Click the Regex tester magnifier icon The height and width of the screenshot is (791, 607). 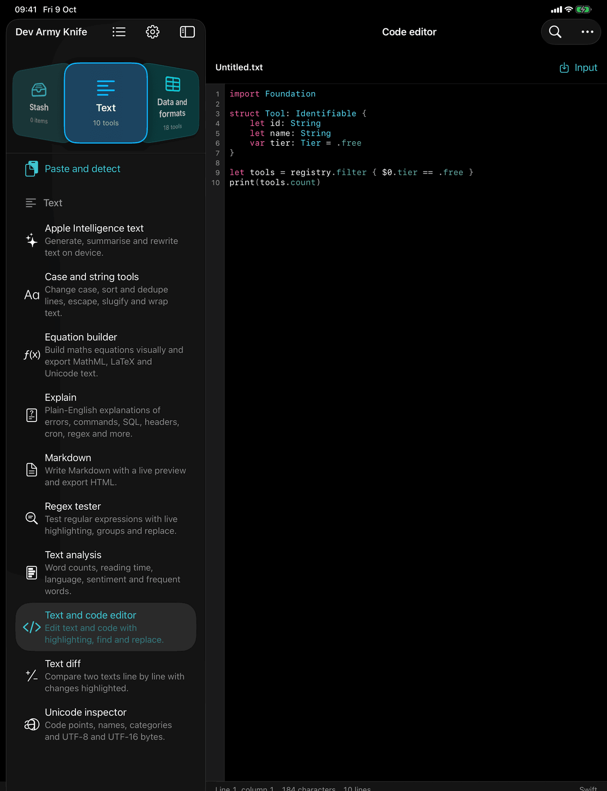click(31, 518)
